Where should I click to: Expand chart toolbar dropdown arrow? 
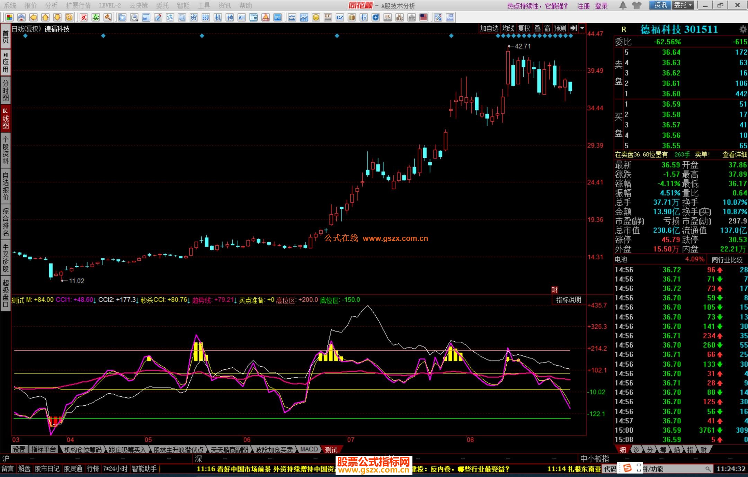click(x=582, y=28)
